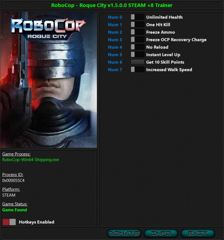The height and width of the screenshot is (240, 224).
Task: Click the Num 0 hotkey label
Action: pos(115,17)
